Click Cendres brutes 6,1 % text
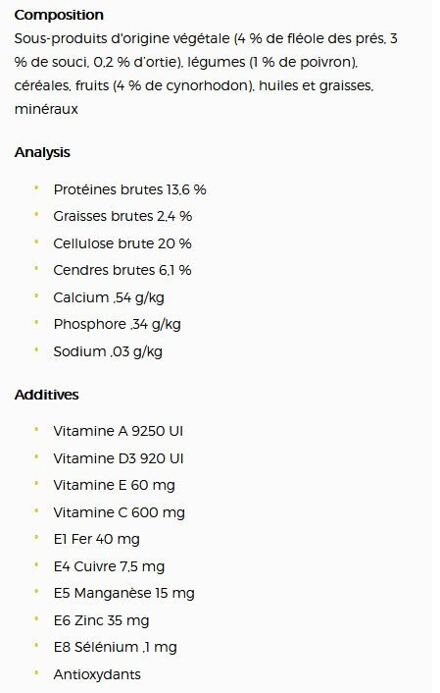Screen dimensions: 440x693 click(122, 270)
